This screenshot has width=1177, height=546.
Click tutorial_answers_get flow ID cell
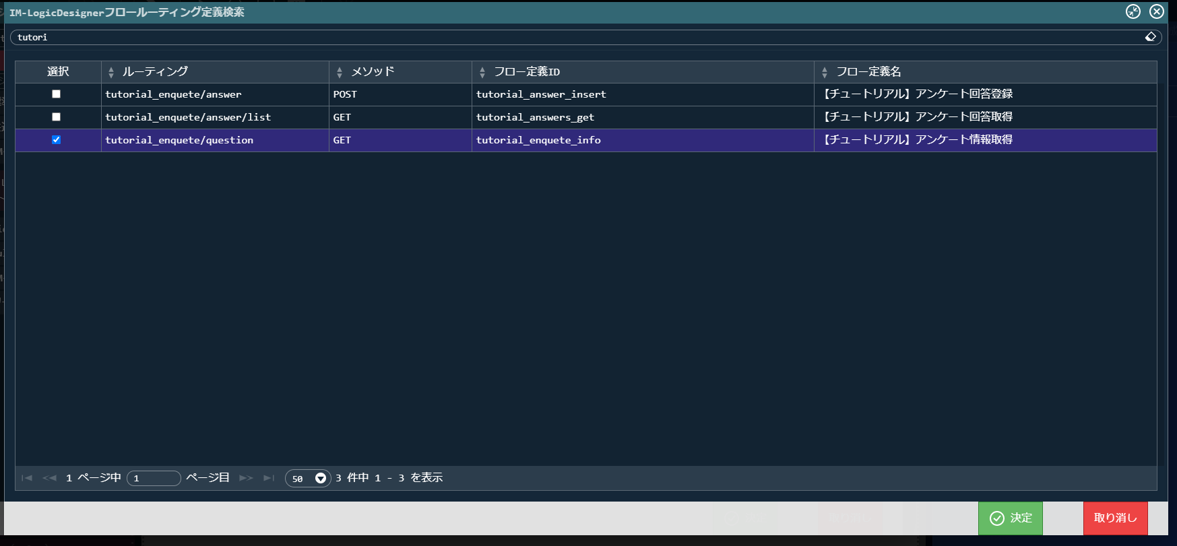point(643,117)
